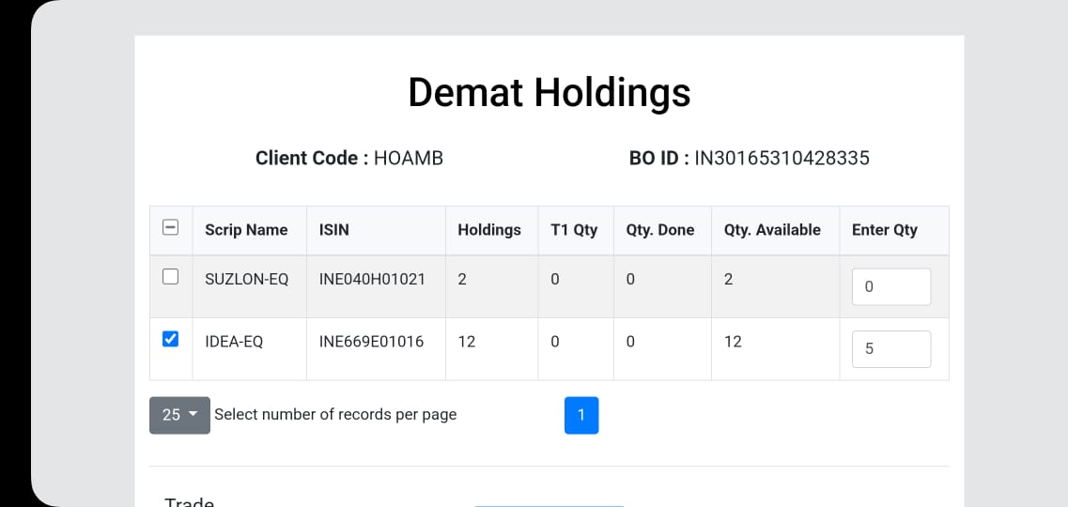Click the BO ID number IN30165310428335
Viewport: 1068px width, 507px height.
(782, 159)
